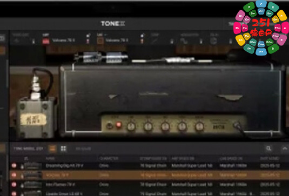Screen dimensions: 289x196
Task: Toggle the CAB block power switch
Action: [142, 41]
